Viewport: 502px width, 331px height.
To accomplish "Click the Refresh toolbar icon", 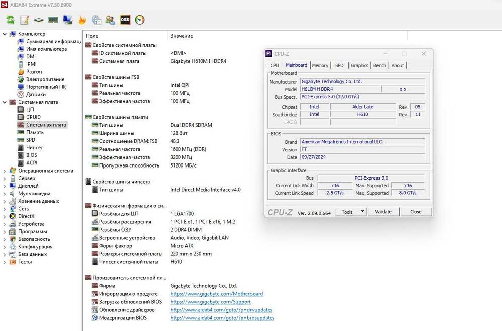I will (10, 20).
